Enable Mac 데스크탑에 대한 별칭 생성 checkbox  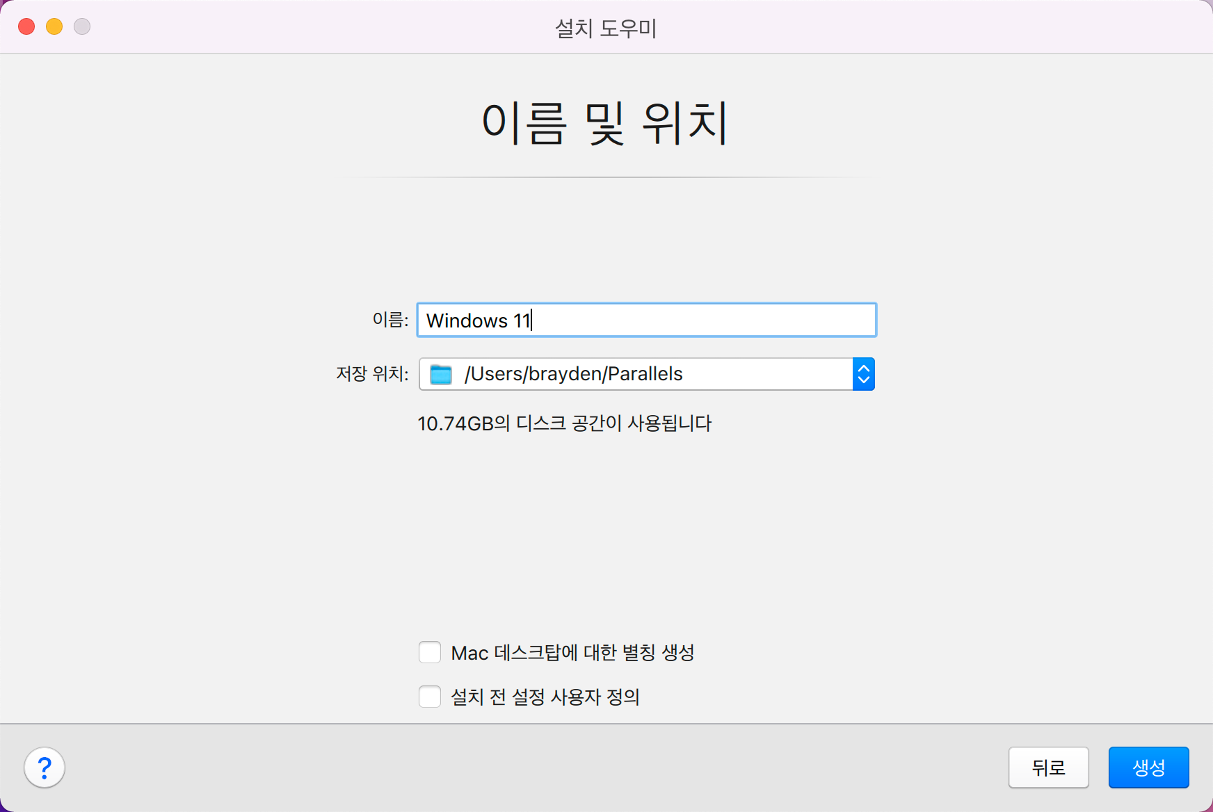tap(430, 652)
